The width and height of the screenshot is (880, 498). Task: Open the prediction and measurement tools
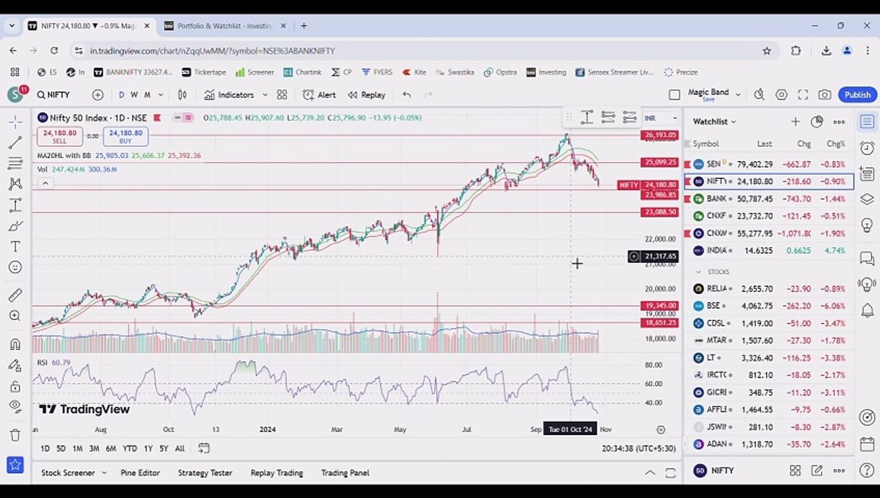pyautogui.click(x=15, y=205)
